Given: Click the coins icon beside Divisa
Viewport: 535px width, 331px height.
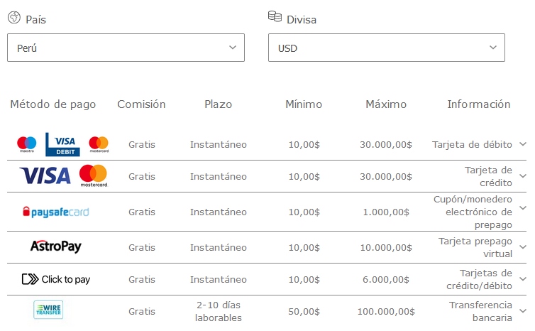Looking at the screenshot, I should pos(275,17).
